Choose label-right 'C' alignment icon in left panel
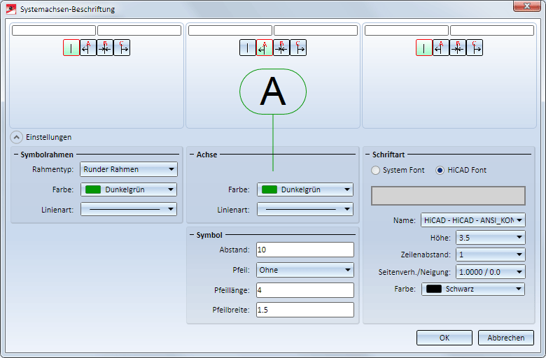Image resolution: width=546 pixels, height=358 pixels. pos(122,48)
